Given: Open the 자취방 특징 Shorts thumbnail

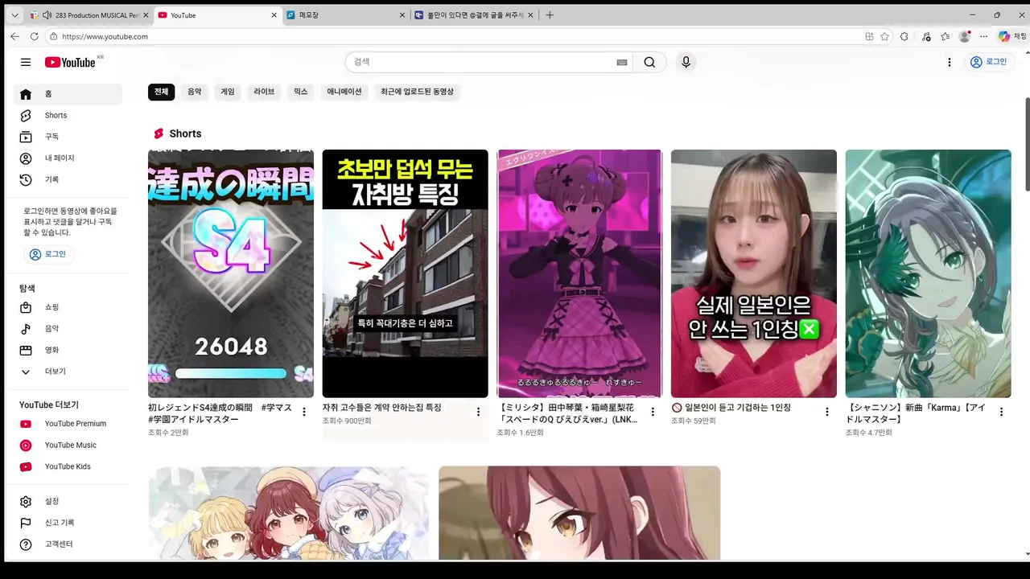Looking at the screenshot, I should coord(405,273).
